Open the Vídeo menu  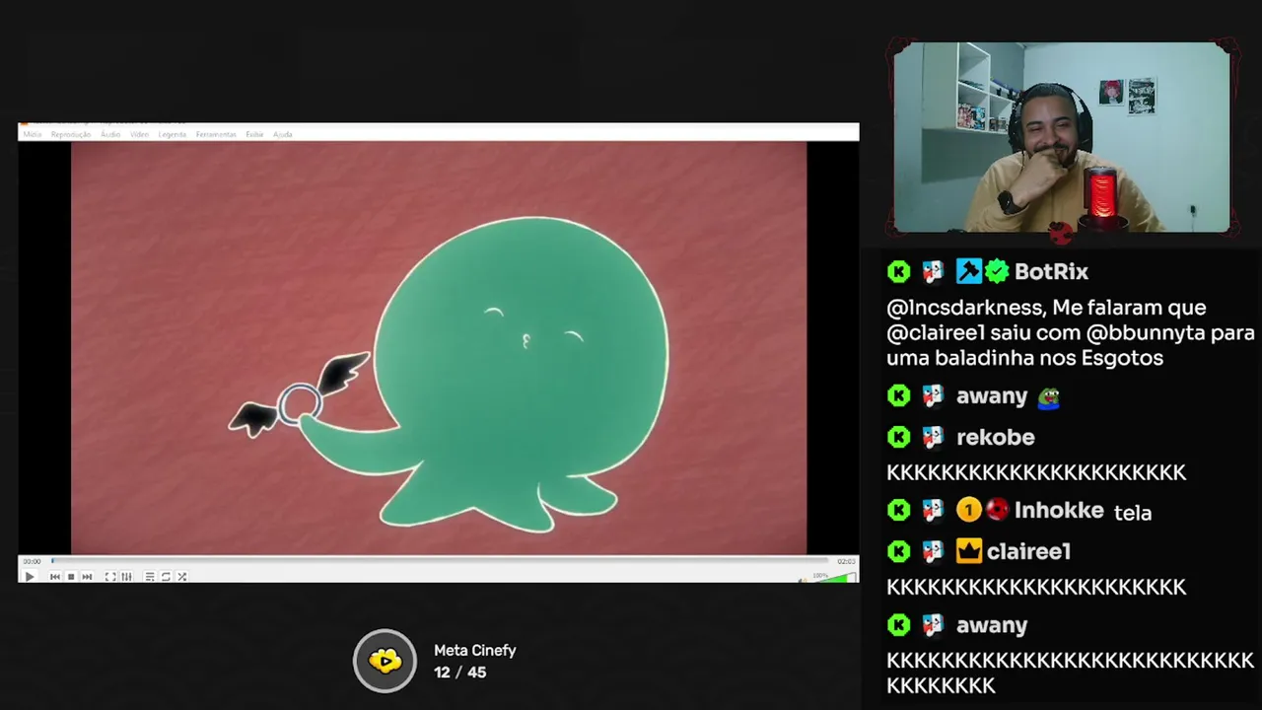click(140, 134)
